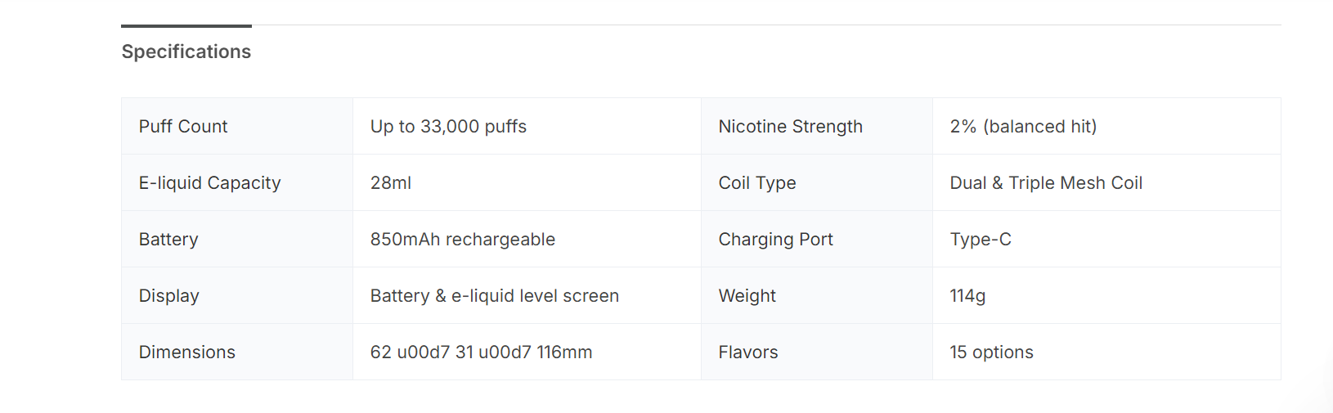This screenshot has width=1333, height=413.
Task: Click the Specifications tab heading
Action: (186, 52)
